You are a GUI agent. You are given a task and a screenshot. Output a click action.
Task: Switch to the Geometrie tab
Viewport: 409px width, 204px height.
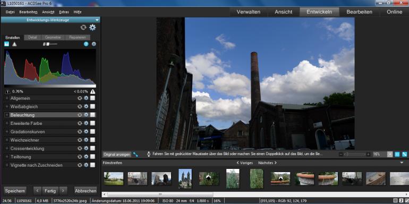[x=53, y=37]
